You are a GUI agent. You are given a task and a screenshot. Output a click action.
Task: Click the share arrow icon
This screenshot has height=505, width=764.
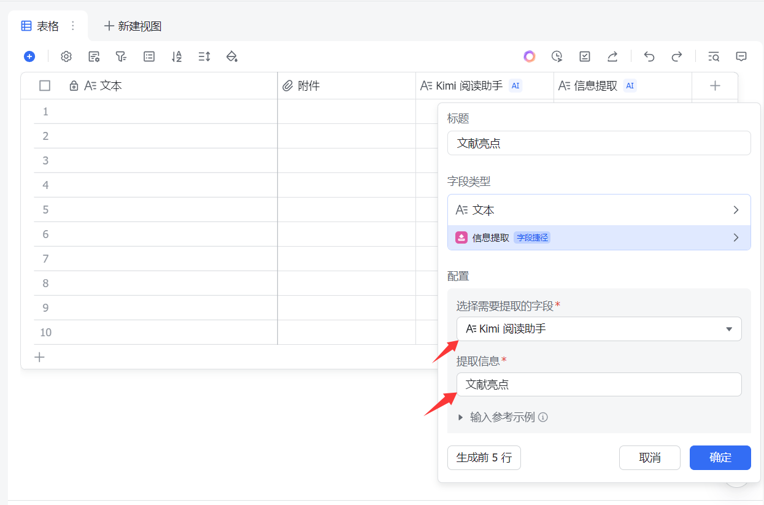(612, 56)
